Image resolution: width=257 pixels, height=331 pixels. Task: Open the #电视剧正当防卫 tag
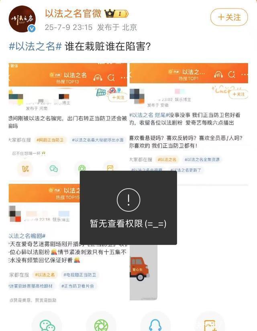[x=80, y=275]
